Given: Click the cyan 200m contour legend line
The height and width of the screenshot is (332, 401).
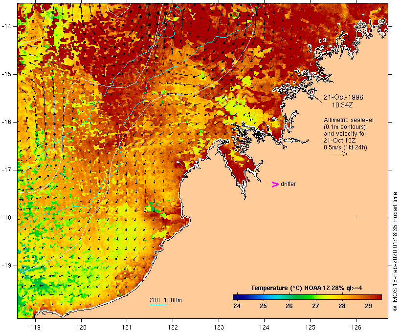Looking at the screenshot, I should click(158, 305).
